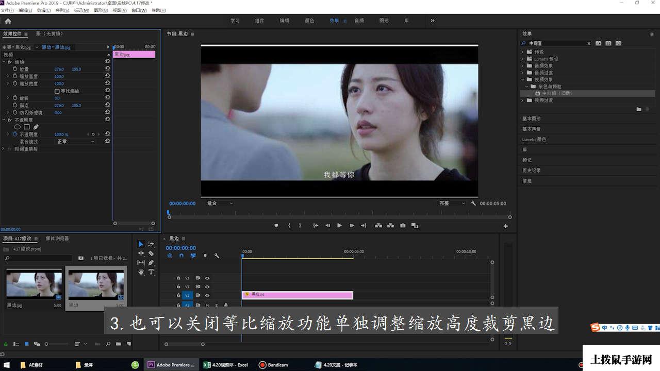Toggle lock on V3 track

click(178, 278)
